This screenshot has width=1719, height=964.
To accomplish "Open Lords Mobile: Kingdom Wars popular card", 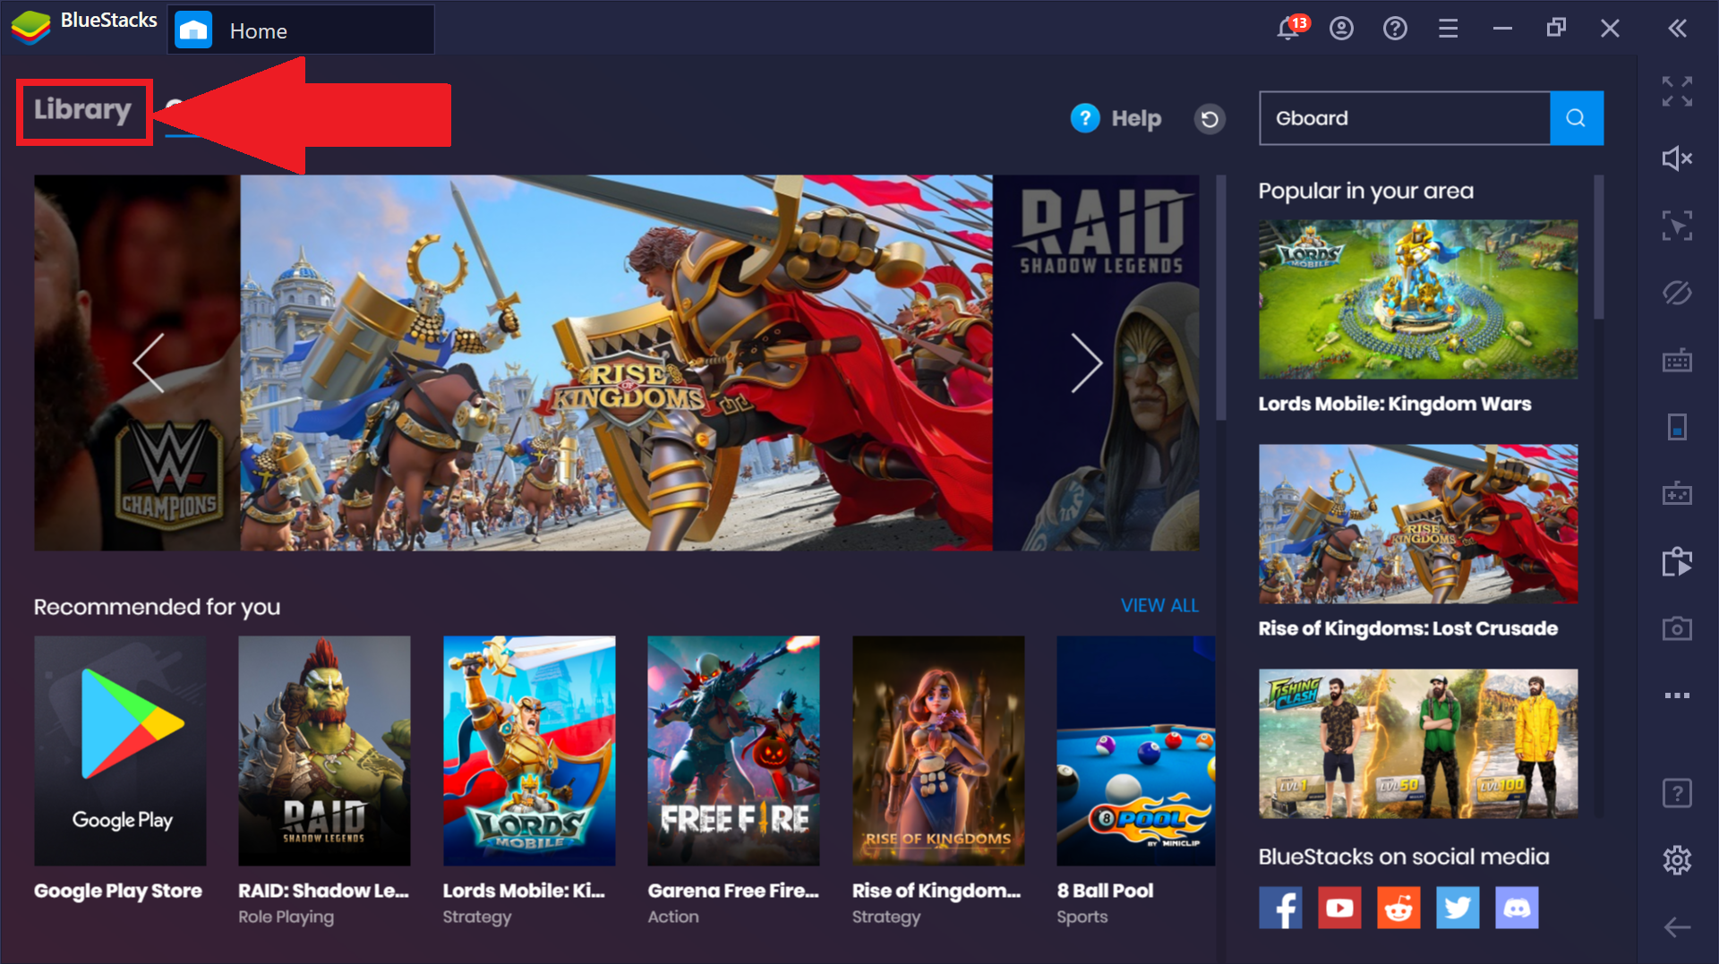I will [x=1418, y=299].
